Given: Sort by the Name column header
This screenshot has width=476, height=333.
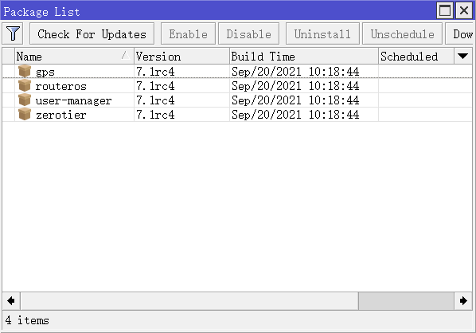Looking at the screenshot, I should 74,57.
